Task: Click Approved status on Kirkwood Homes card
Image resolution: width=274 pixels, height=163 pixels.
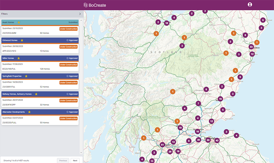Action: (x=72, y=40)
